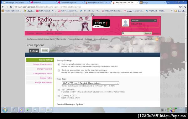Click the SNSD Toplist vote banner

101,23
